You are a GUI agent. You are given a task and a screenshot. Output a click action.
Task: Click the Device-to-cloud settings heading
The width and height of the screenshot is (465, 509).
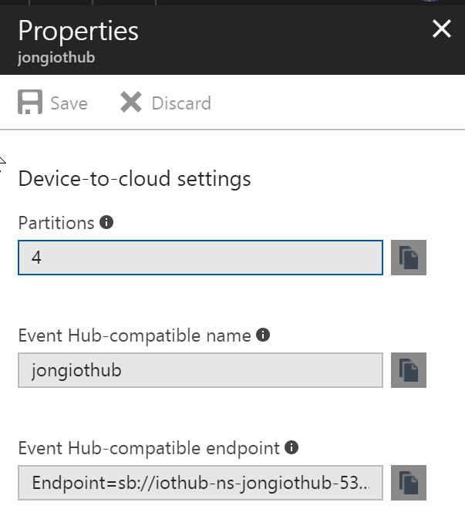(x=134, y=179)
